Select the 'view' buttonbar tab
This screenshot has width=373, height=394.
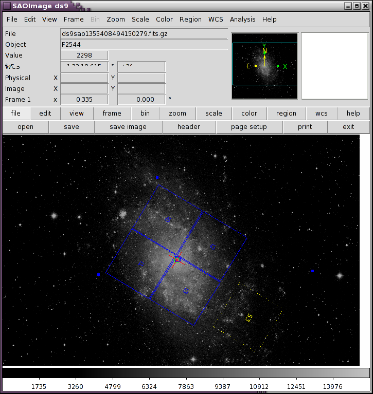pos(77,114)
